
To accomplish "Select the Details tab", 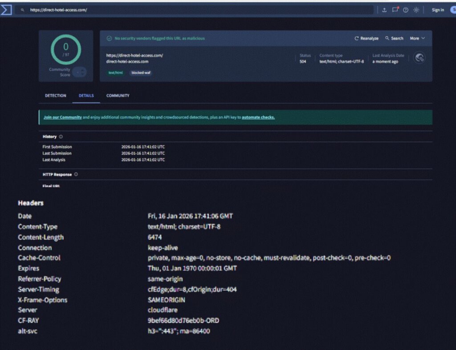I will [x=86, y=96].
